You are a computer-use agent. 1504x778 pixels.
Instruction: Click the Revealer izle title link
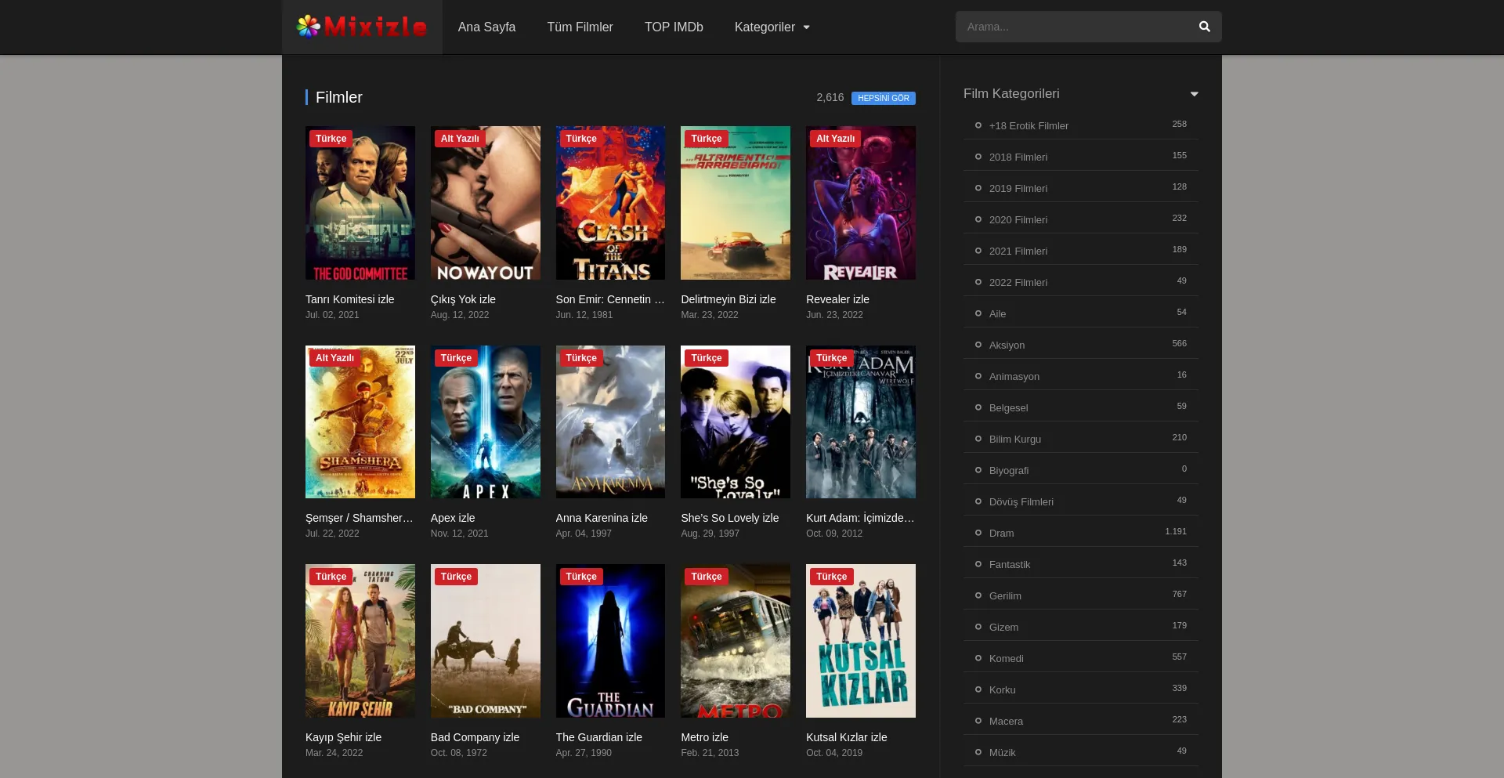837,299
